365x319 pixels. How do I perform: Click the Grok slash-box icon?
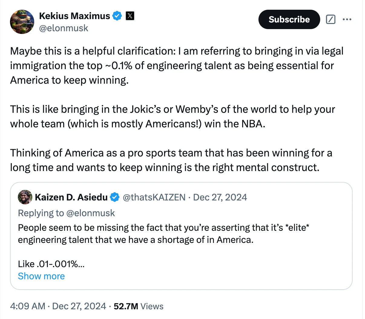[330, 19]
